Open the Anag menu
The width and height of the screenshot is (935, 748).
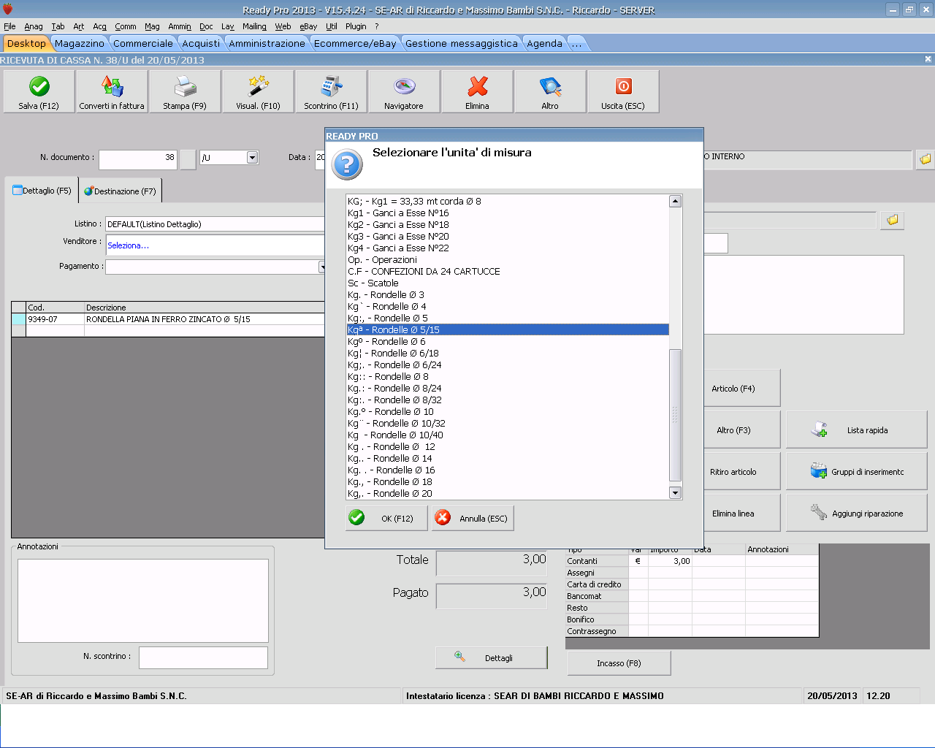34,26
